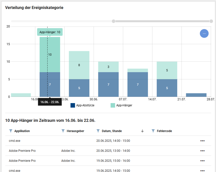The height and width of the screenshot is (172, 216).
Task: Sort by the Applikation column header
Action: point(22,131)
